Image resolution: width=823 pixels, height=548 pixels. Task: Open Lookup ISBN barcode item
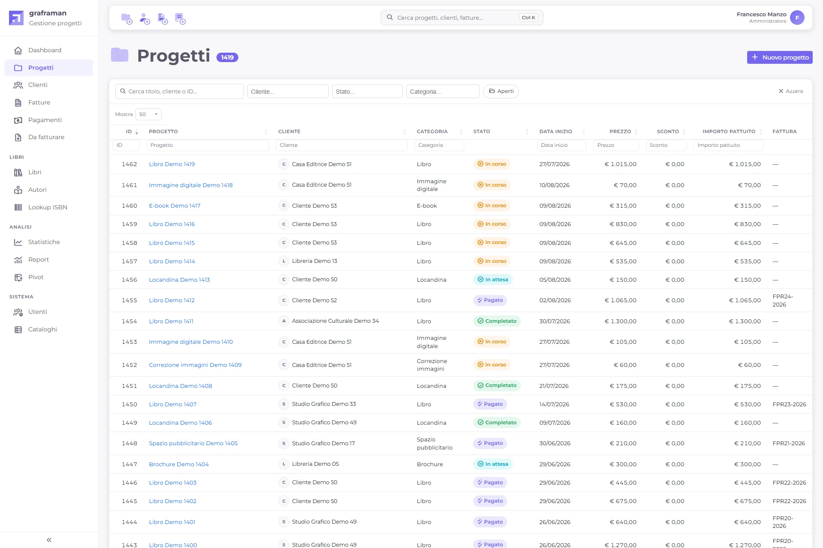(x=48, y=207)
